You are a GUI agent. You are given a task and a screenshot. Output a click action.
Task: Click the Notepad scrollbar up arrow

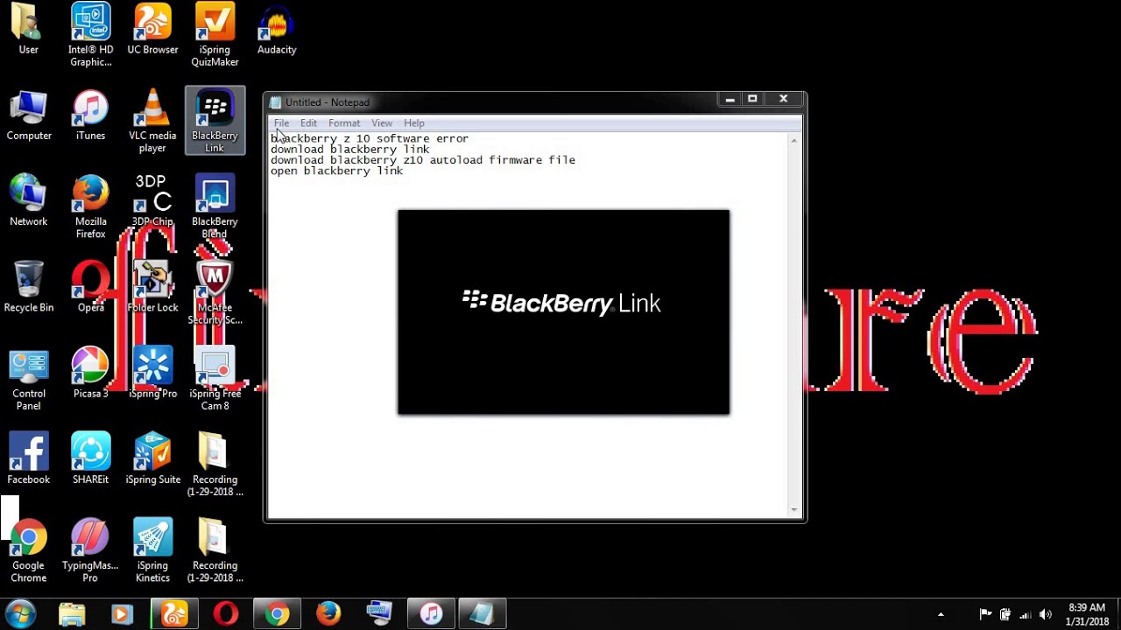coord(794,140)
